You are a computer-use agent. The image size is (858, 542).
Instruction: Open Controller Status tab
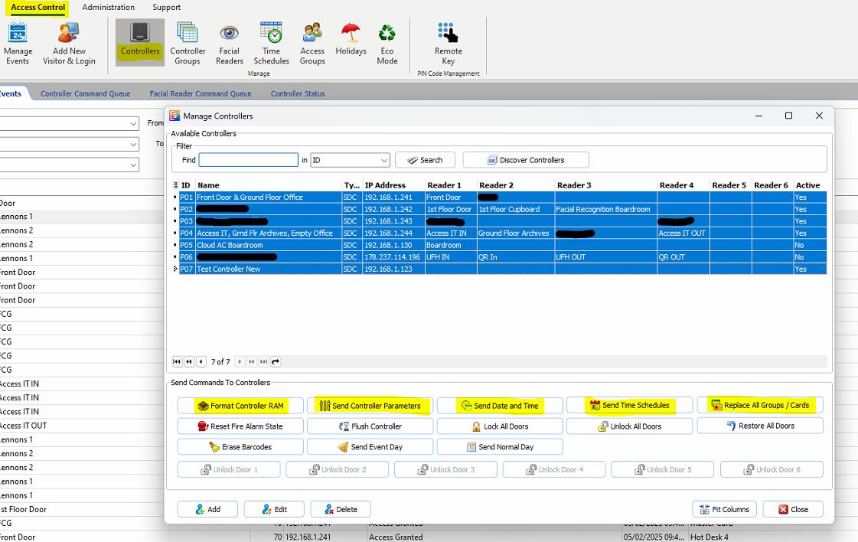pyautogui.click(x=298, y=93)
